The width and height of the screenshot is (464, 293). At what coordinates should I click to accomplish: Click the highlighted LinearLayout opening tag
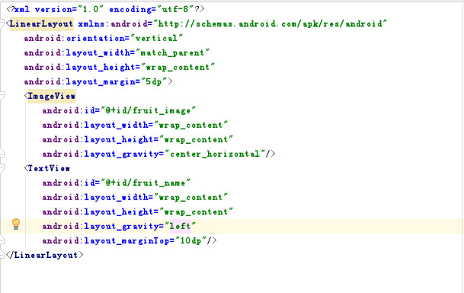click(x=41, y=24)
